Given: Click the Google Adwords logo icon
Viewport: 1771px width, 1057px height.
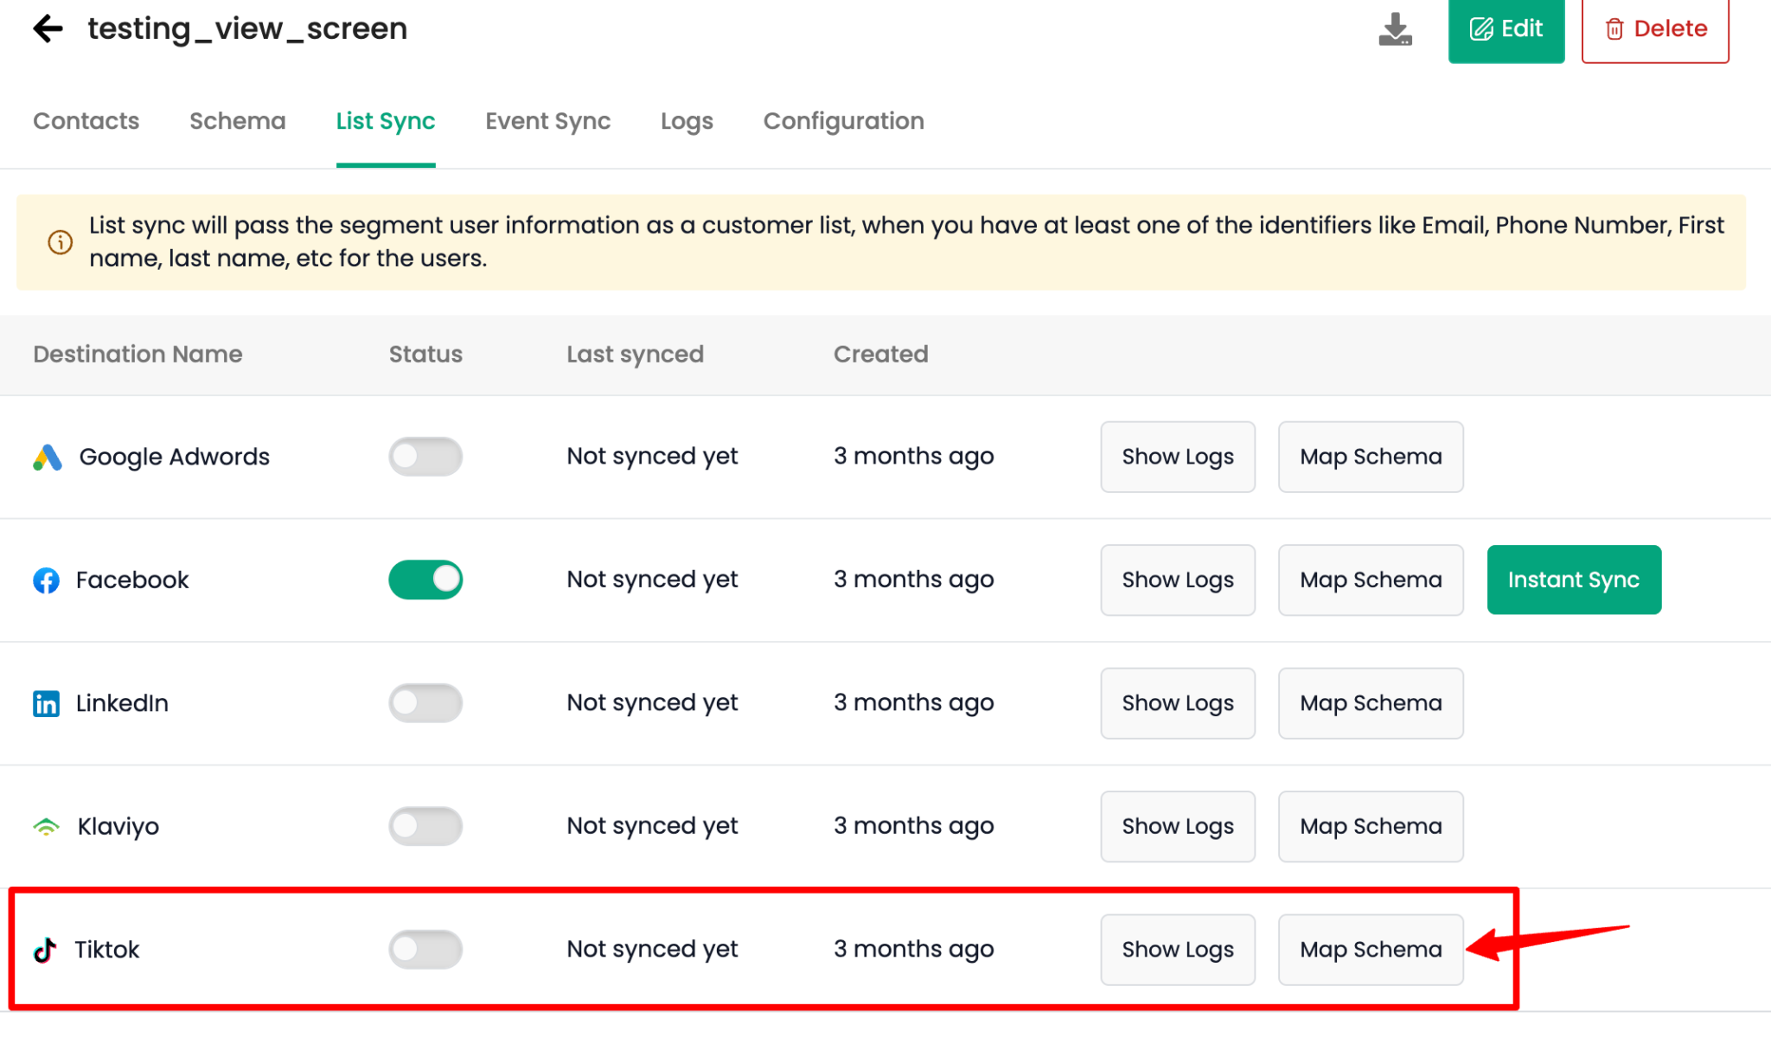Looking at the screenshot, I should (x=48, y=457).
